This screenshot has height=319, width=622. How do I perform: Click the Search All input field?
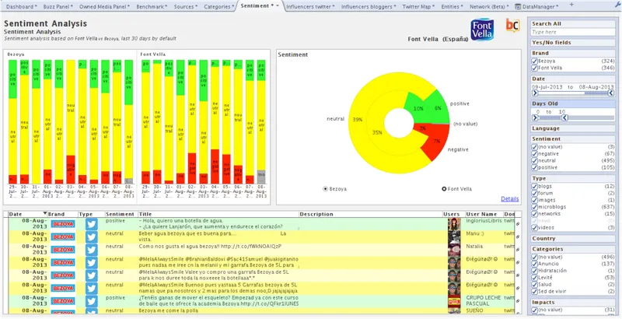tap(573, 32)
